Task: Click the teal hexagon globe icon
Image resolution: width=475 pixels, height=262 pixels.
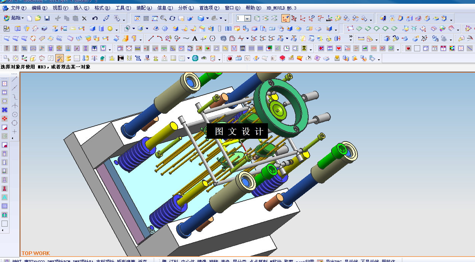Action: click(x=195, y=58)
